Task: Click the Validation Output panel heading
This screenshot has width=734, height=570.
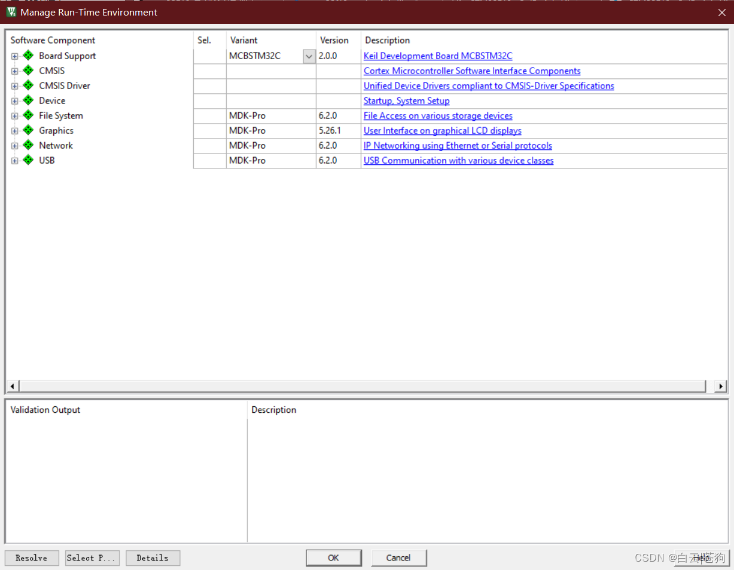Action: pos(45,410)
